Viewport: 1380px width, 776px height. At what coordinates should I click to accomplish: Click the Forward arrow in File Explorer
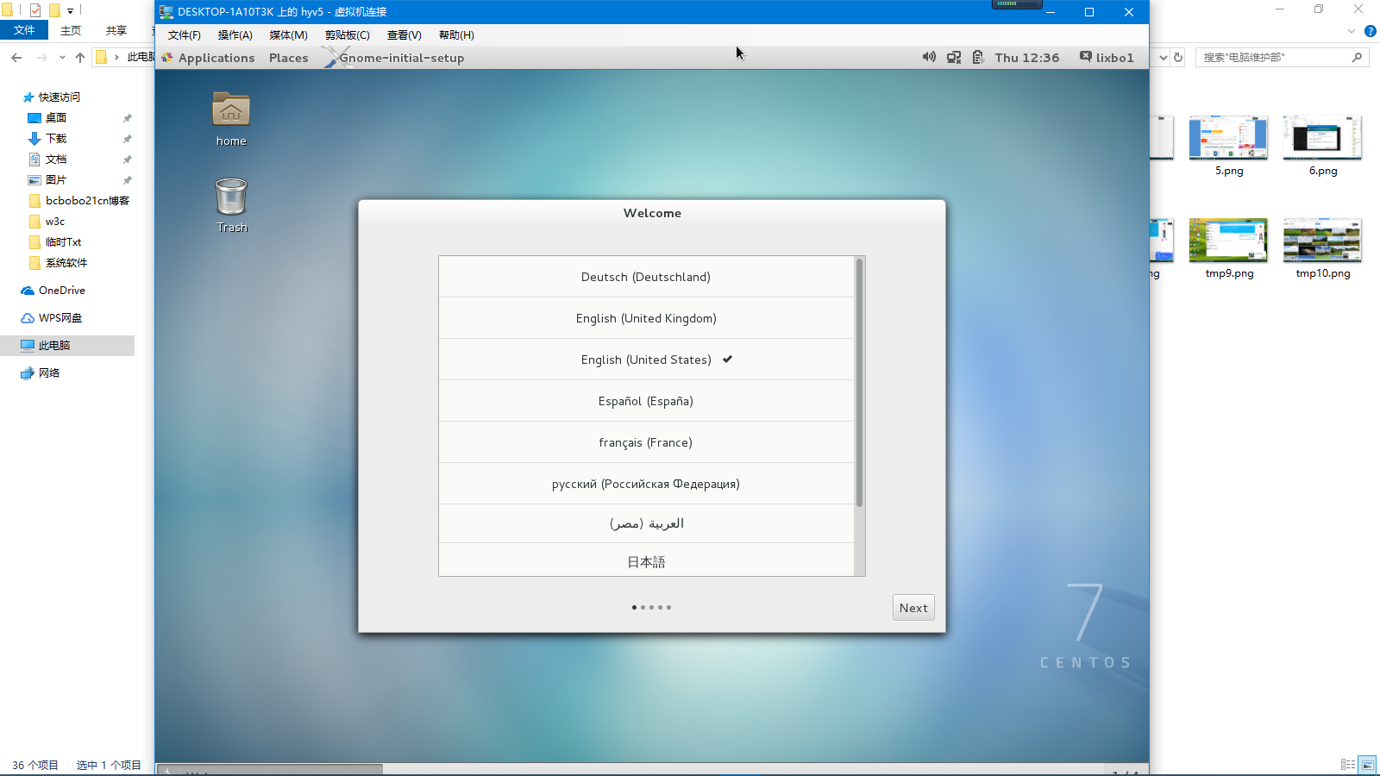41,58
